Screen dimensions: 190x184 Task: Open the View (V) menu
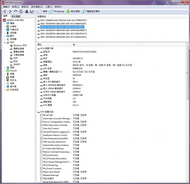[16, 7]
